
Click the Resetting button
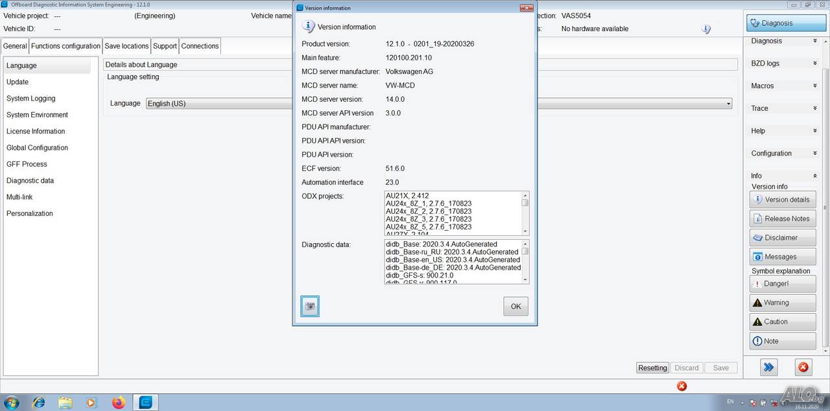point(652,368)
